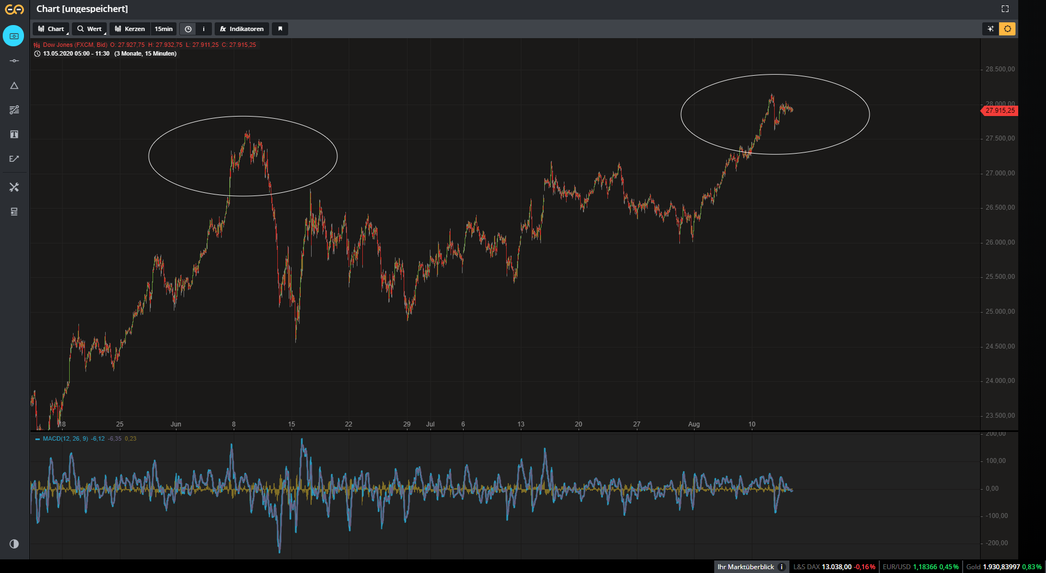The image size is (1046, 573).
Task: Open the trendline drawing tool
Action: tap(14, 109)
